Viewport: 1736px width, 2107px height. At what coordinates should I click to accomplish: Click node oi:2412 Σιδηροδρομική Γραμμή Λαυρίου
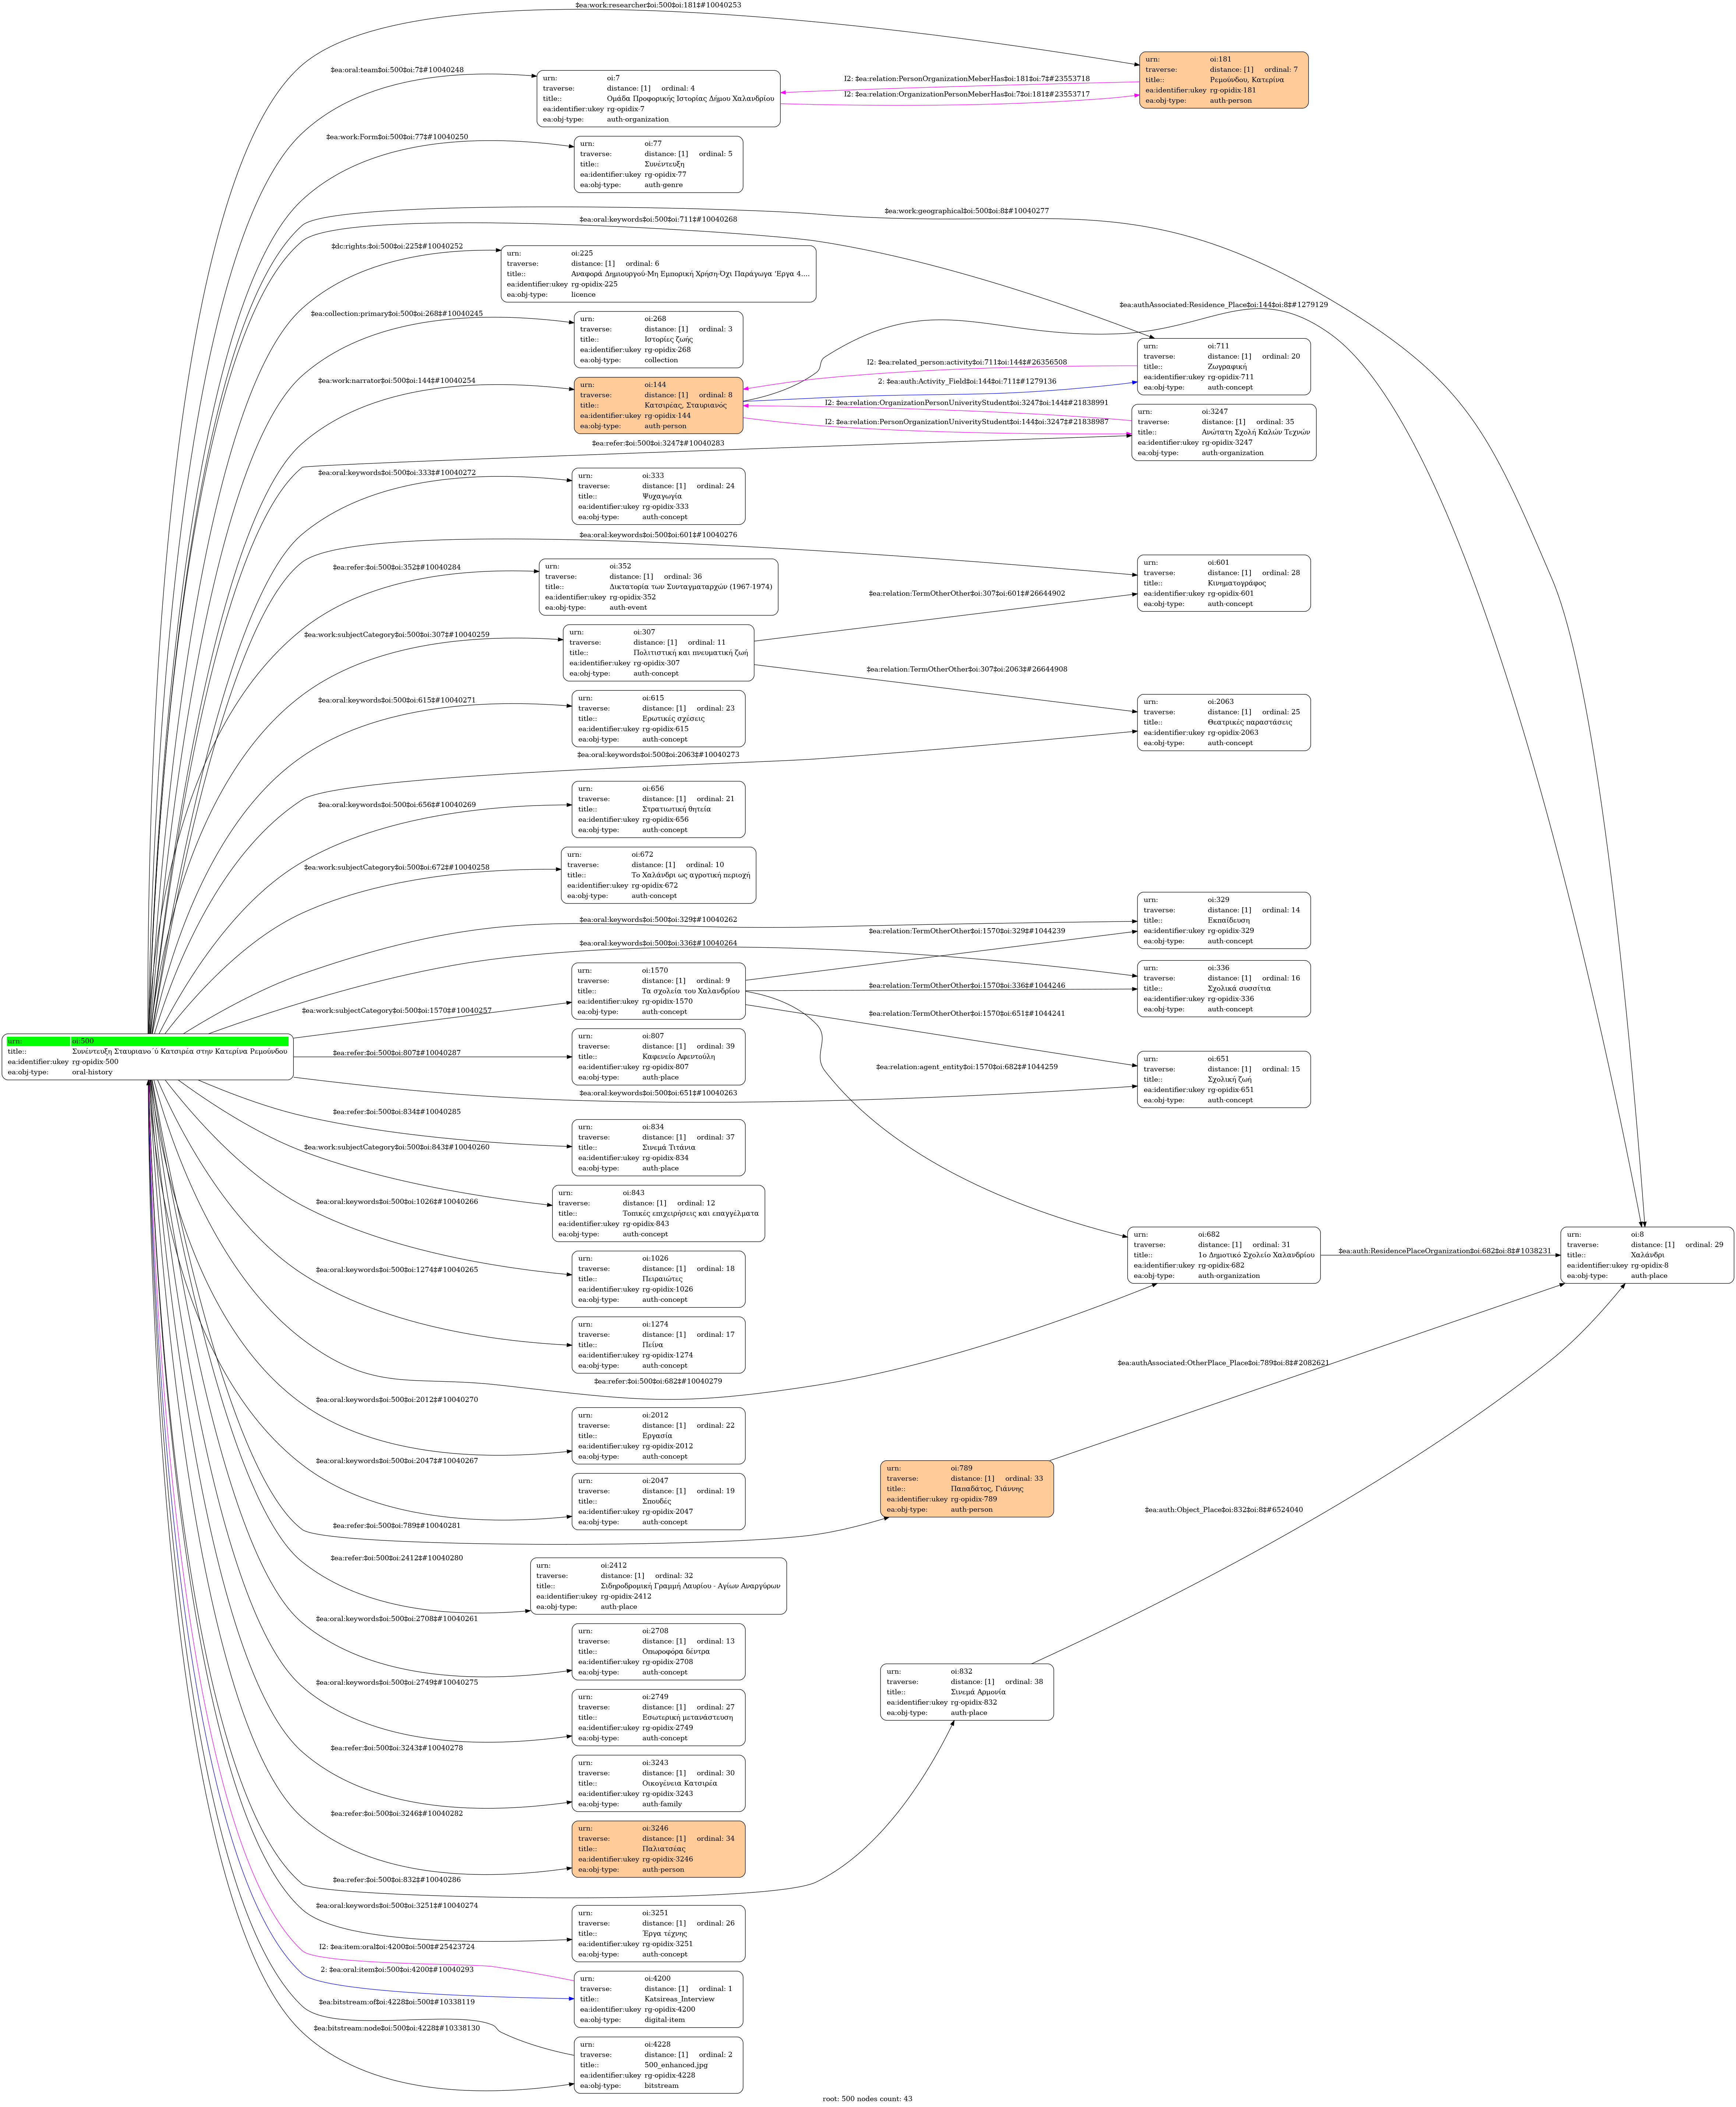(x=658, y=1586)
